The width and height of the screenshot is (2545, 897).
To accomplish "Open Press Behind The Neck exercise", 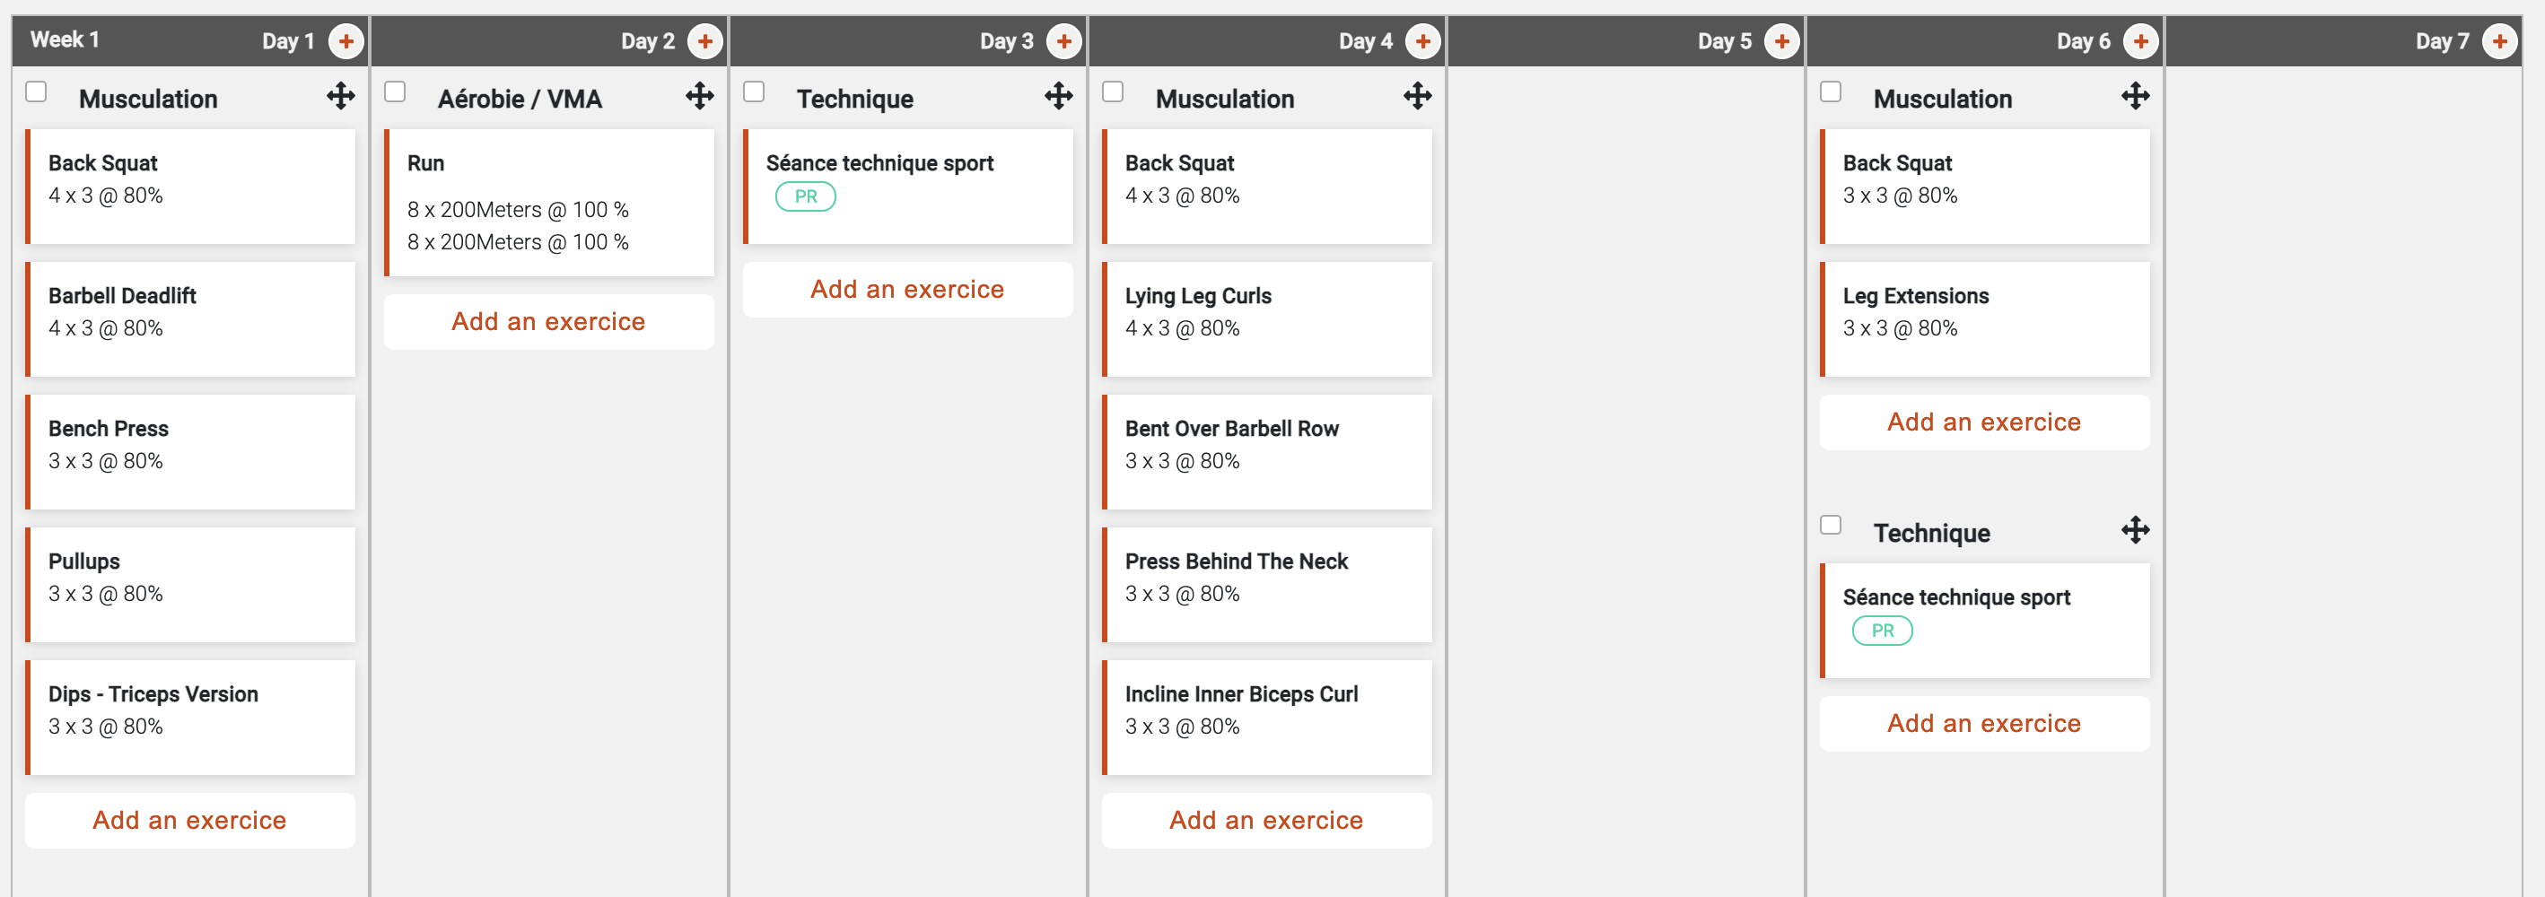I will [1266, 584].
